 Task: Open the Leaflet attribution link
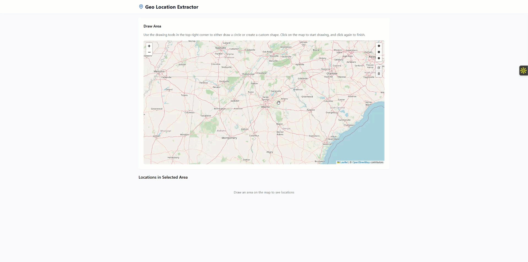point(344,162)
